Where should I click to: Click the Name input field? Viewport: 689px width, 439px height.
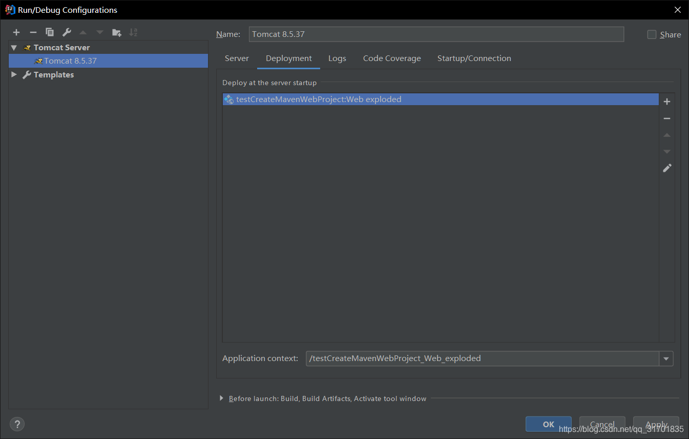(x=436, y=34)
